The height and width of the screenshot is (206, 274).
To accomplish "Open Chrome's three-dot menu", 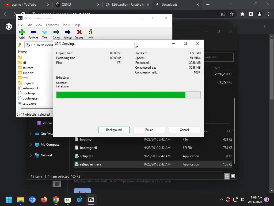I will 268,14.
